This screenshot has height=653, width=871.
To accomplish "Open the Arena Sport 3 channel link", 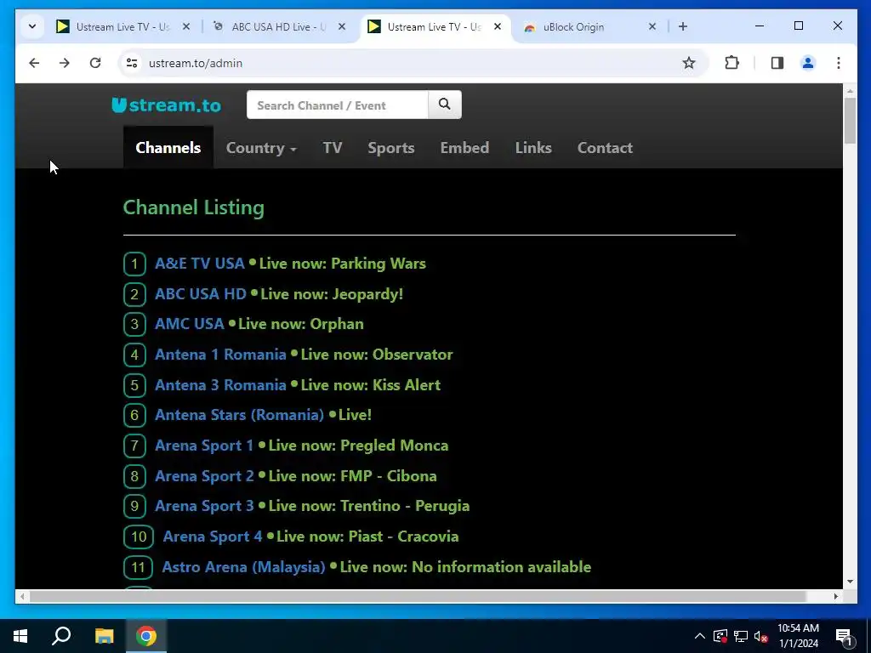I will tap(204, 506).
